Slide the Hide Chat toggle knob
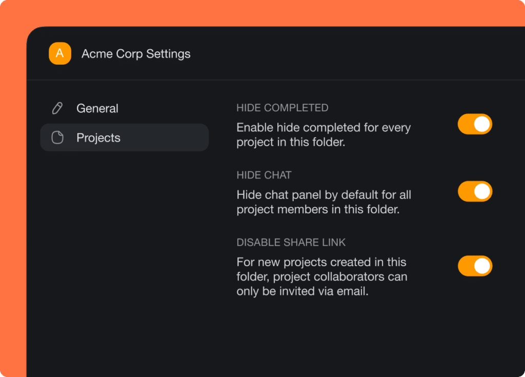Image resolution: width=525 pixels, height=377 pixels. pos(481,191)
